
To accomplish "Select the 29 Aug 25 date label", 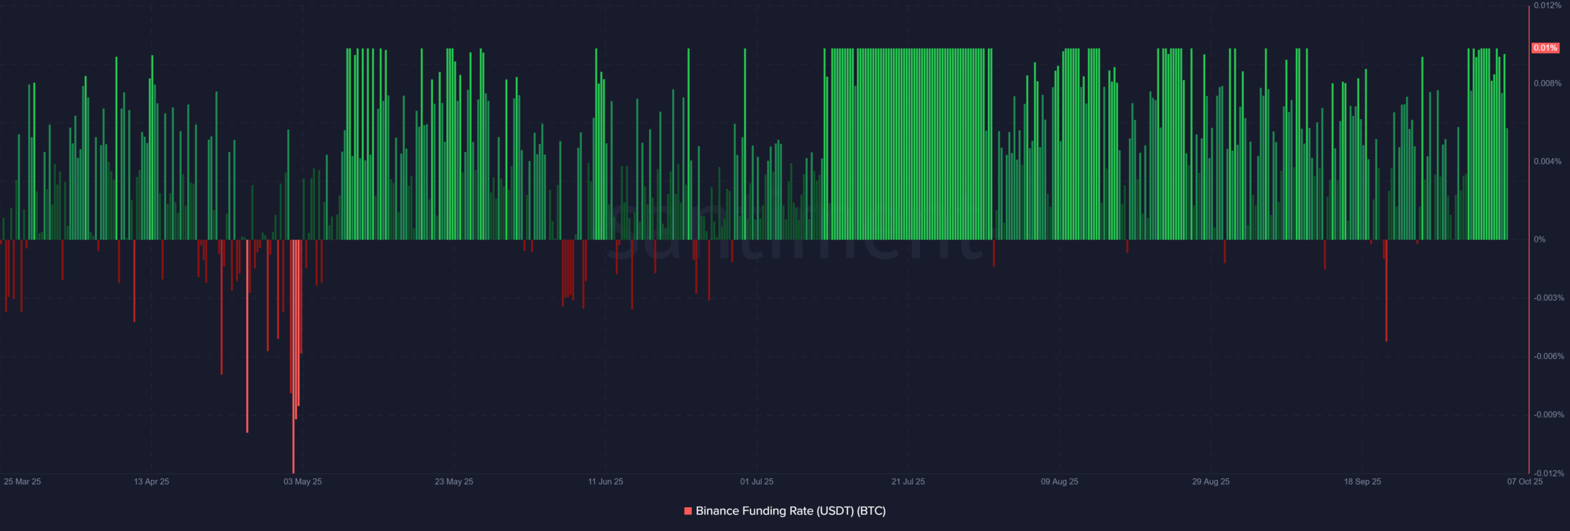I will [x=1211, y=481].
